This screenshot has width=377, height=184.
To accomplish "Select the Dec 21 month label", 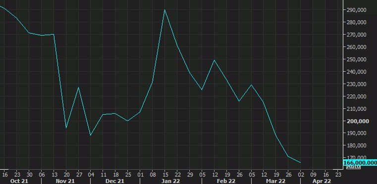I will click(x=115, y=181).
